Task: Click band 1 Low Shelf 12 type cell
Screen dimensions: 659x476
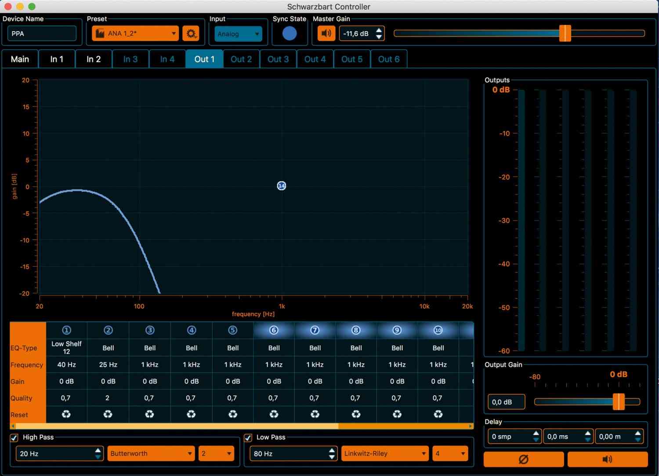Action: [x=66, y=347]
